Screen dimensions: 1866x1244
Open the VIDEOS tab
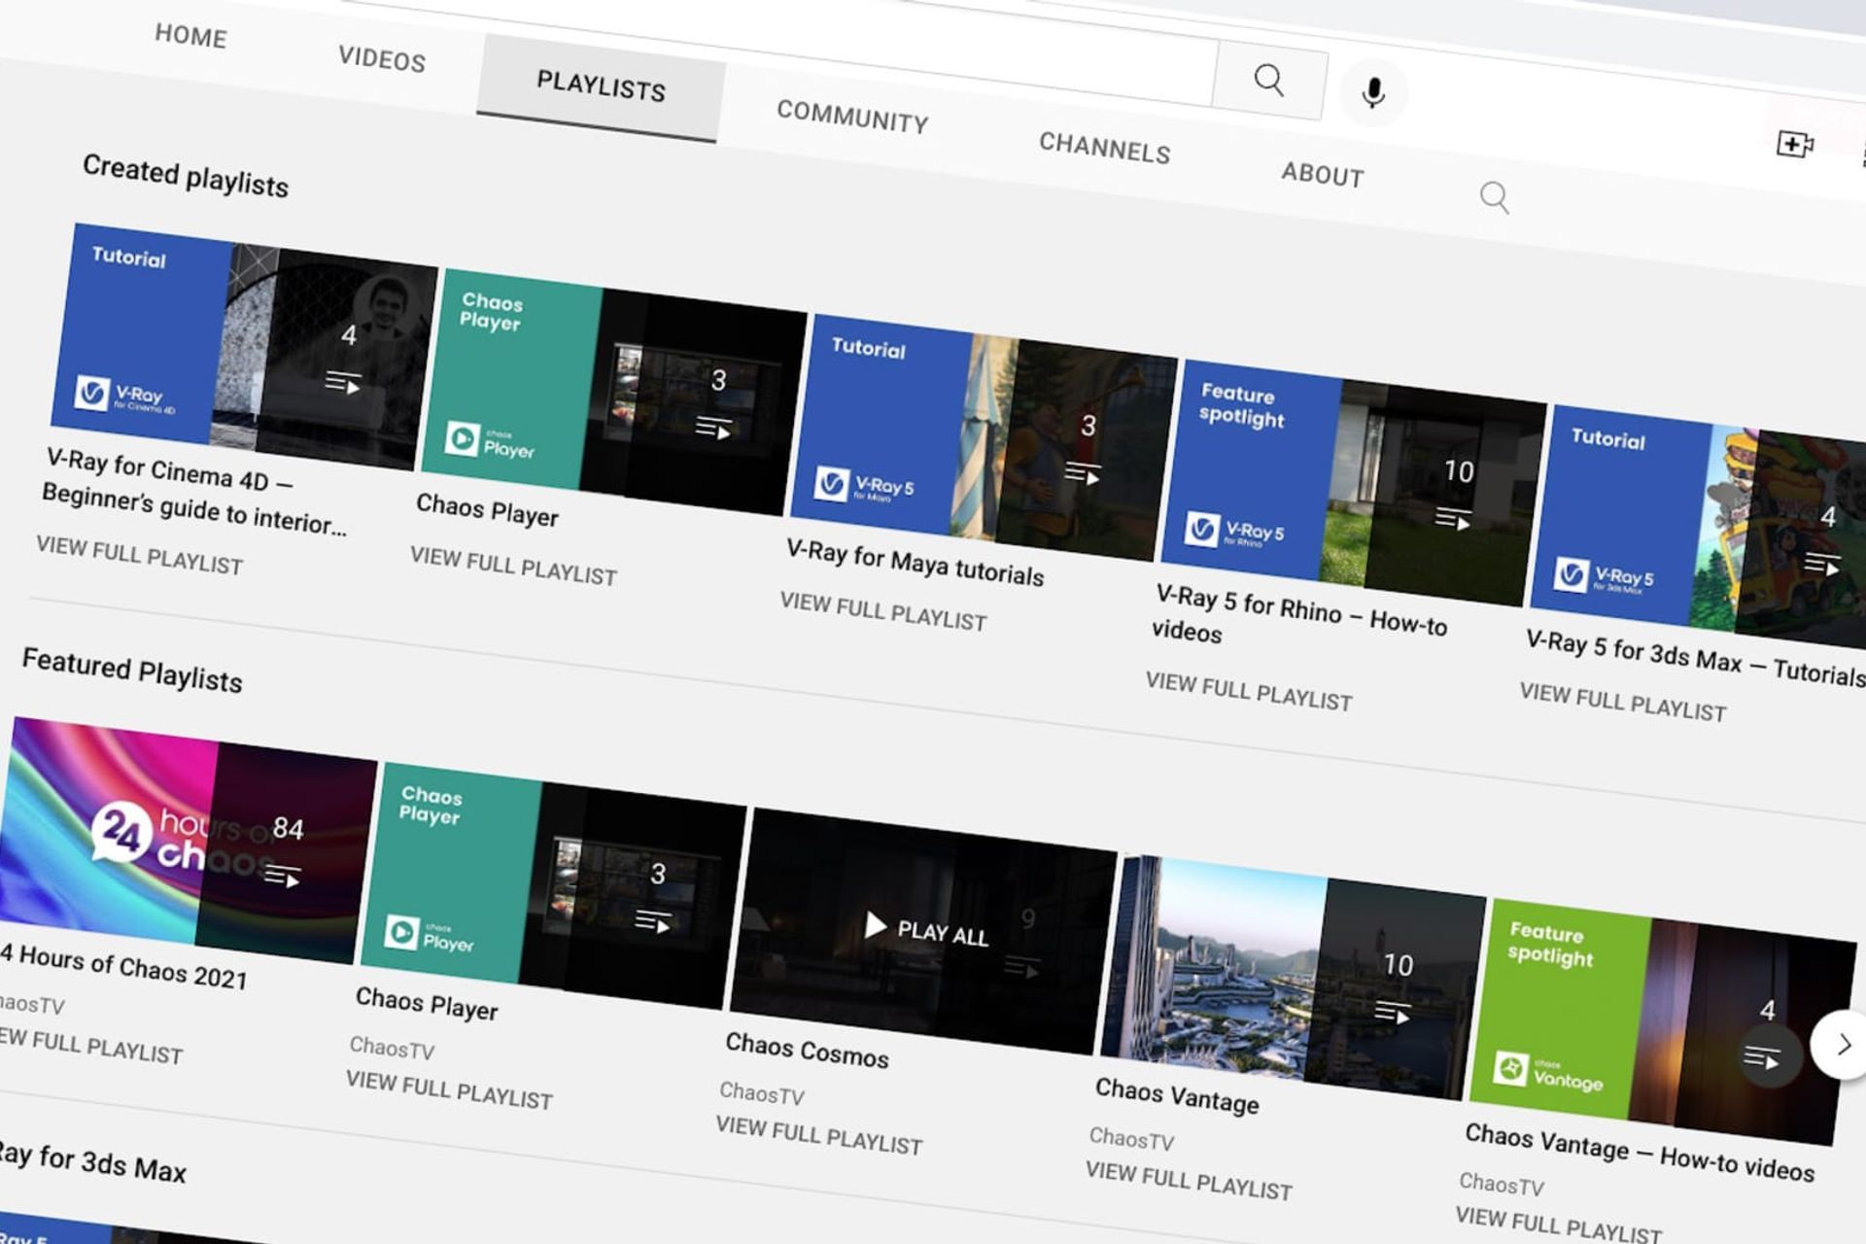[x=382, y=59]
